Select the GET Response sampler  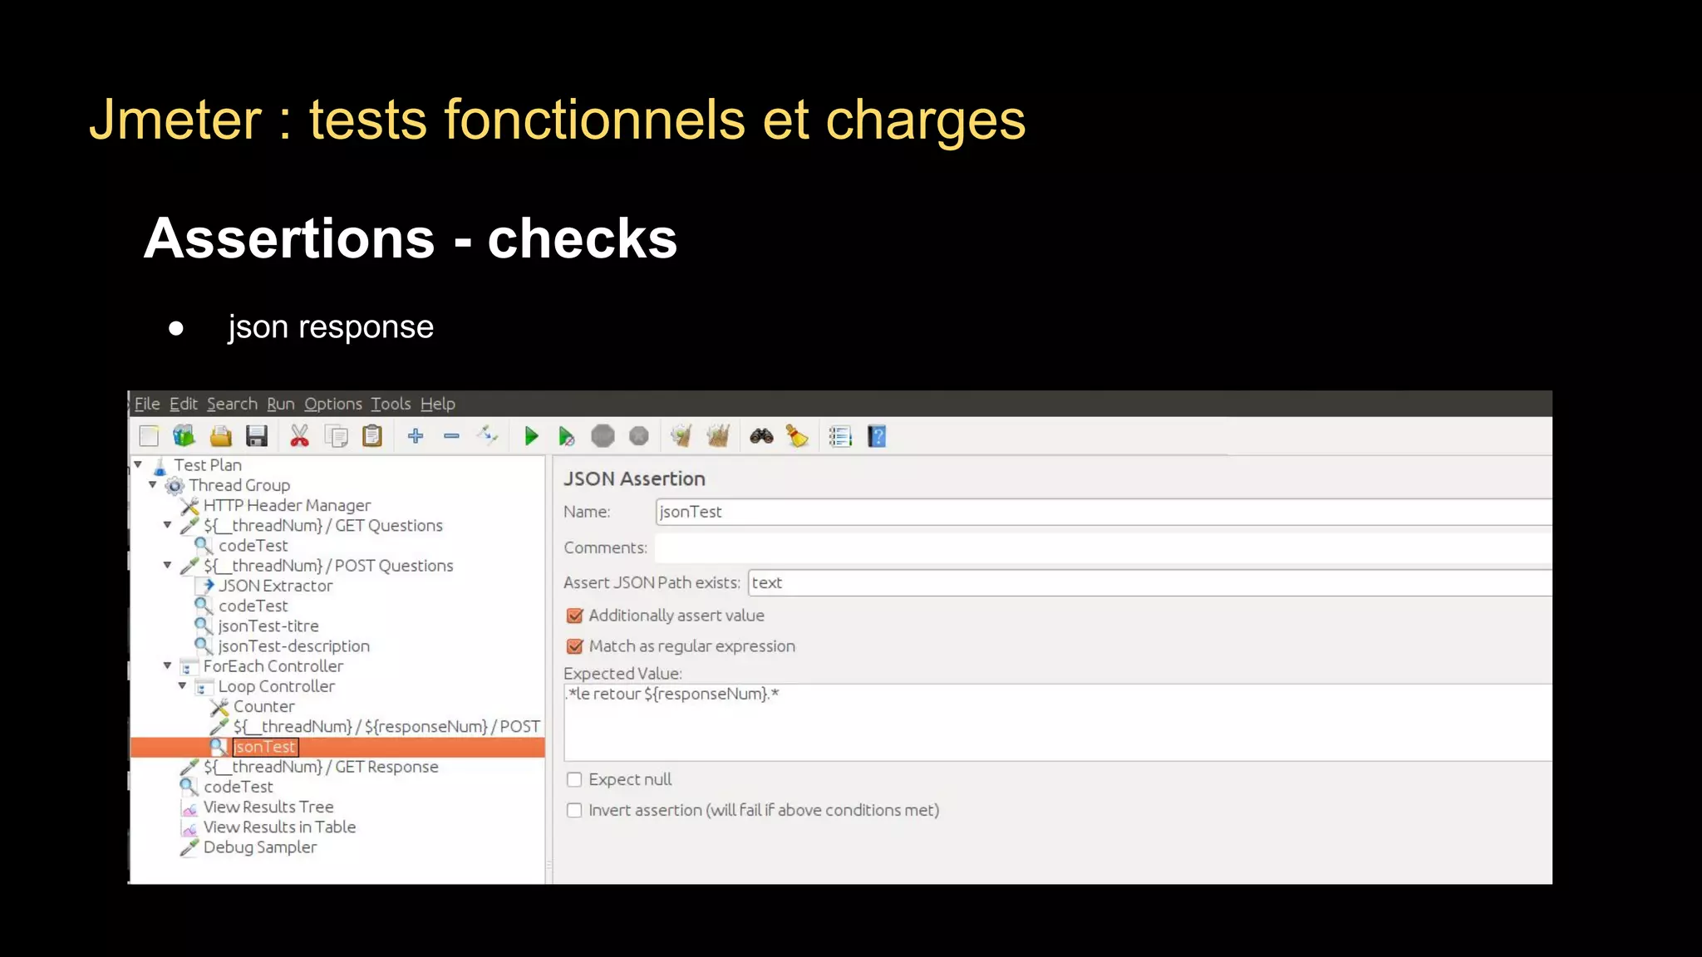[321, 767]
